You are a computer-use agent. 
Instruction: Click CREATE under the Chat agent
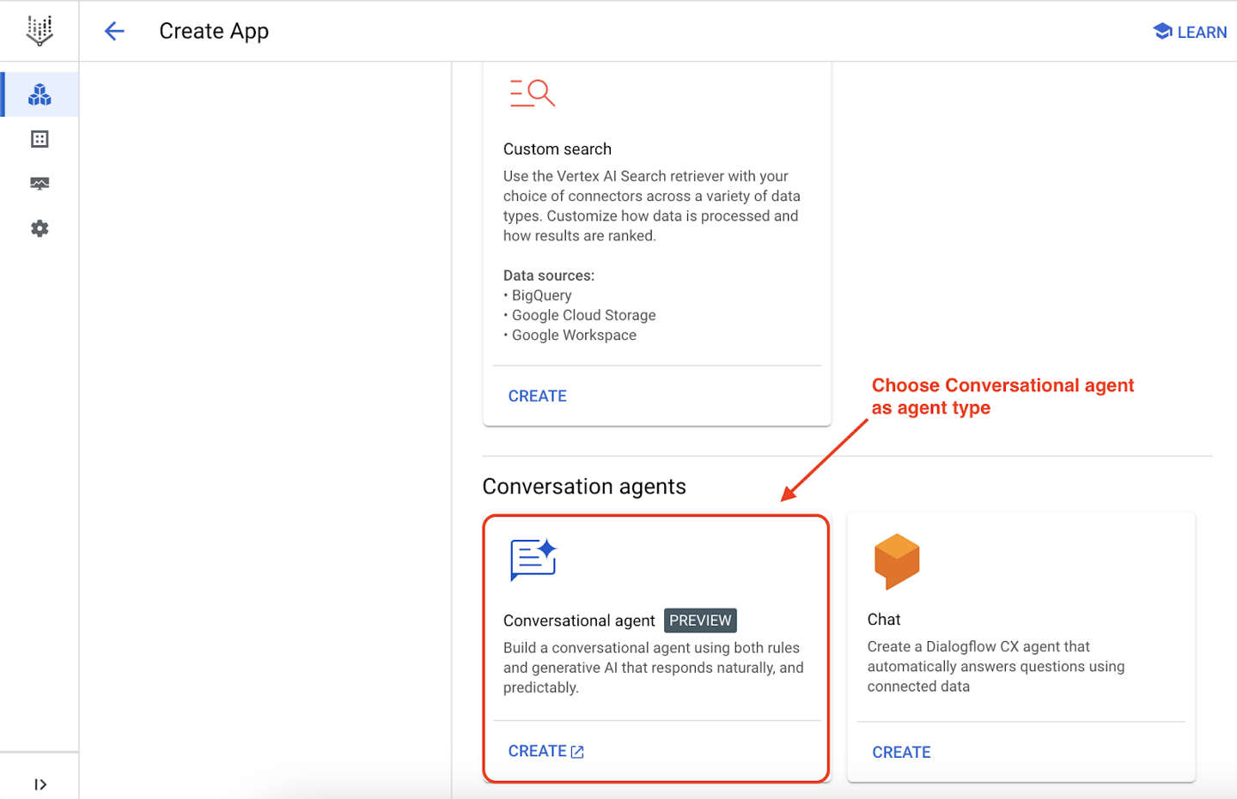pos(901,752)
